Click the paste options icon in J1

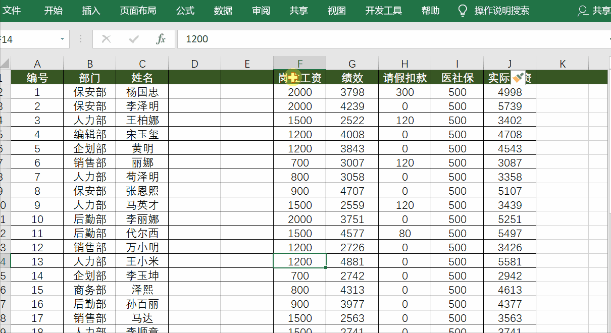519,78
